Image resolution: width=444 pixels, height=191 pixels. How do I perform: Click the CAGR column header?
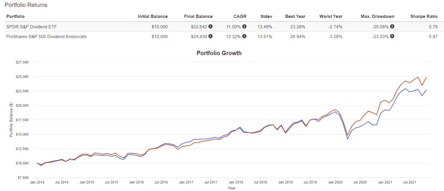[240, 16]
